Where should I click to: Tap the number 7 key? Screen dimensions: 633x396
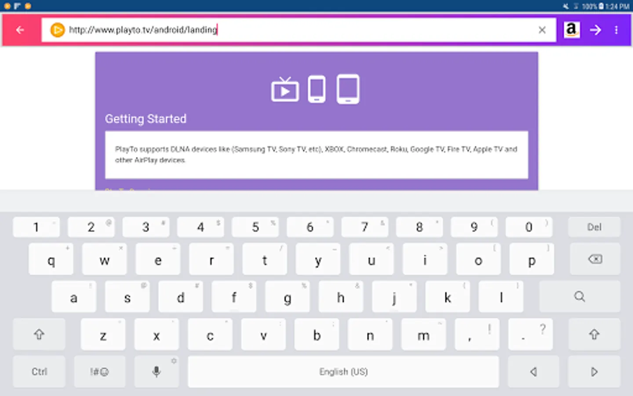pos(365,227)
